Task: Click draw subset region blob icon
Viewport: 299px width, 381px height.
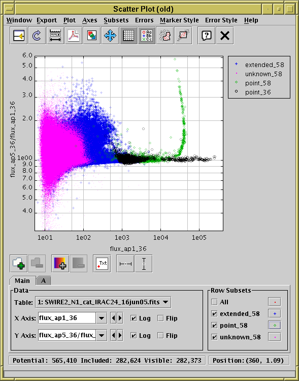Action: click(x=165, y=36)
